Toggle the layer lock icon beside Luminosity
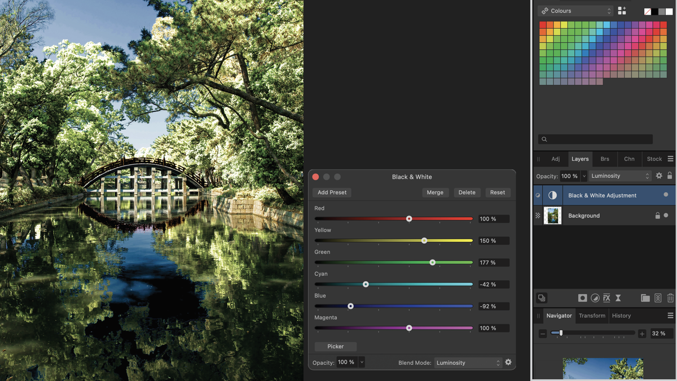Image resolution: width=677 pixels, height=381 pixels. pos(670,176)
